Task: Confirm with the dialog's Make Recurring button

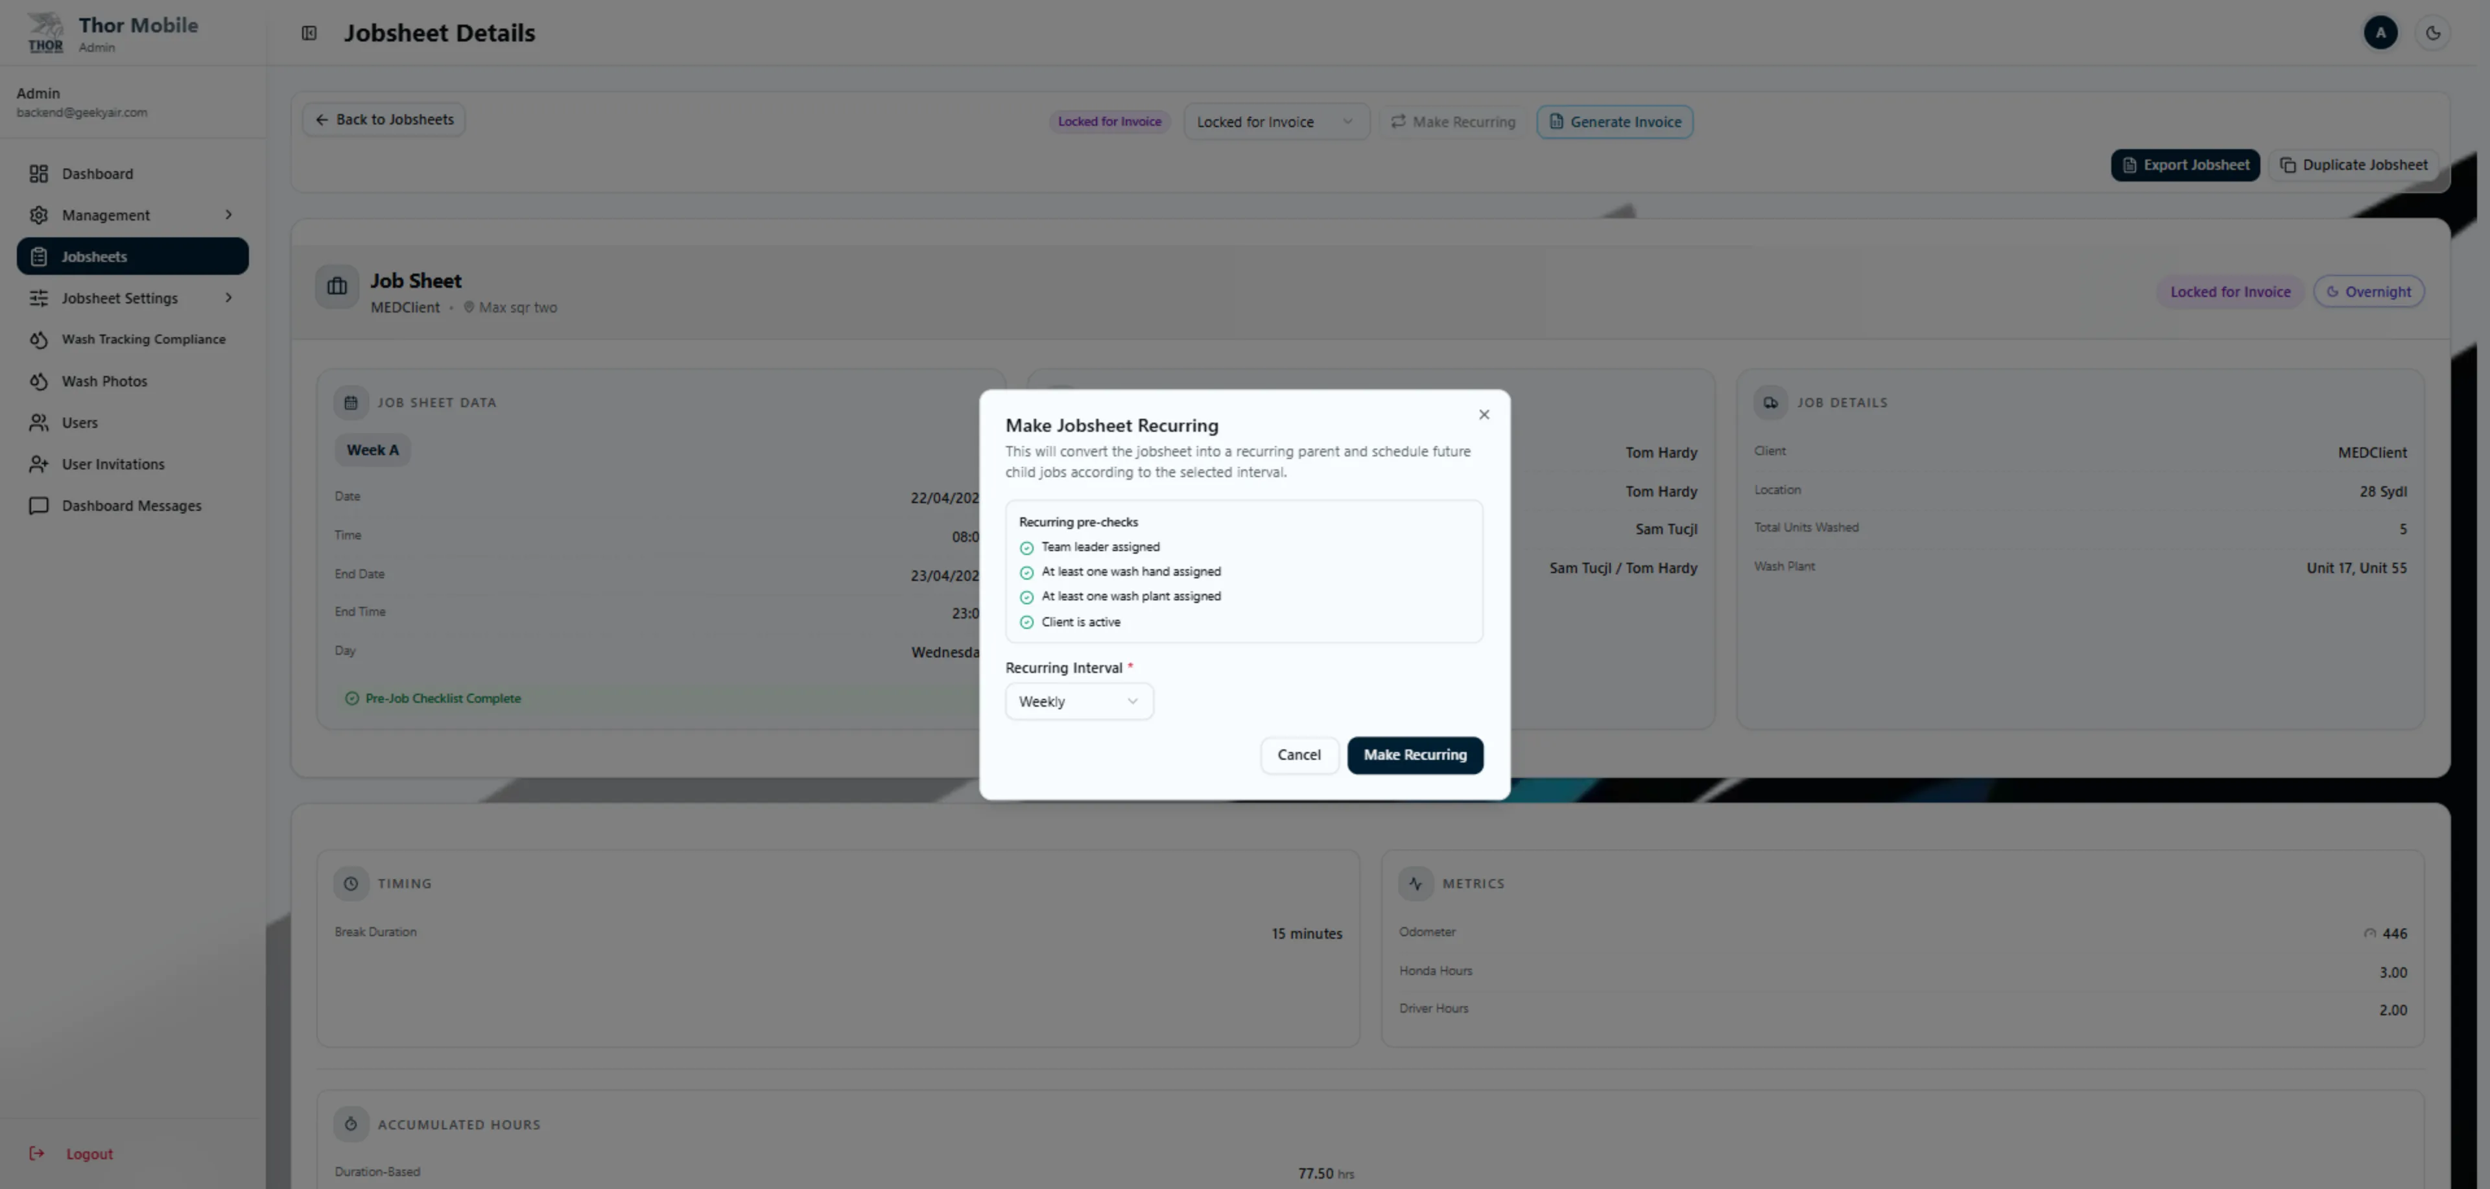Action: click(1415, 755)
